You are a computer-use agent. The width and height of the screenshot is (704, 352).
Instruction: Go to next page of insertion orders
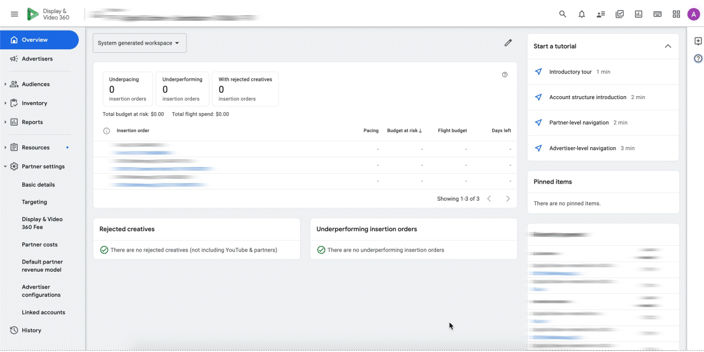[x=508, y=199]
